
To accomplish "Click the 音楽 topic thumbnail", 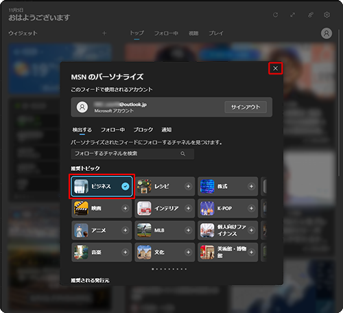I will tap(81, 253).
